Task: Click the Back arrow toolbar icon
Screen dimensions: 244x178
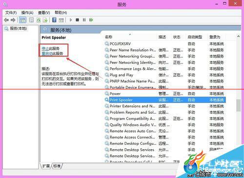Action: coord(6,20)
